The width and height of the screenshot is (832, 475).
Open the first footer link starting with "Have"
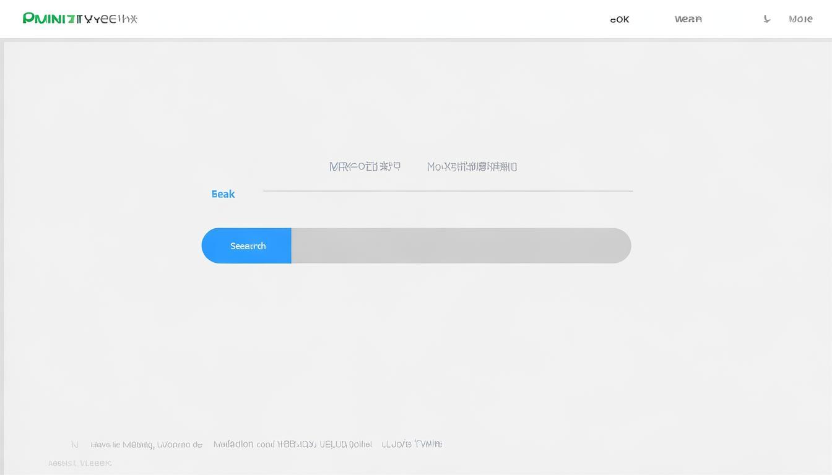(147, 443)
